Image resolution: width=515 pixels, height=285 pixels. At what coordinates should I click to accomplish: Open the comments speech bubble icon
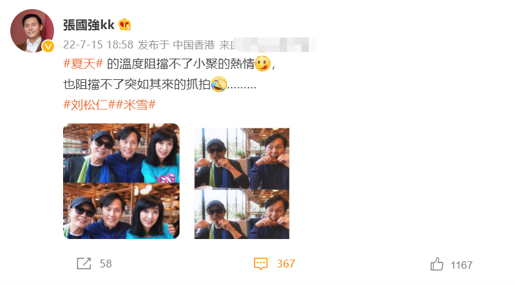(x=261, y=264)
